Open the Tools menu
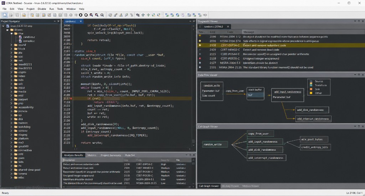 pos(60,9)
